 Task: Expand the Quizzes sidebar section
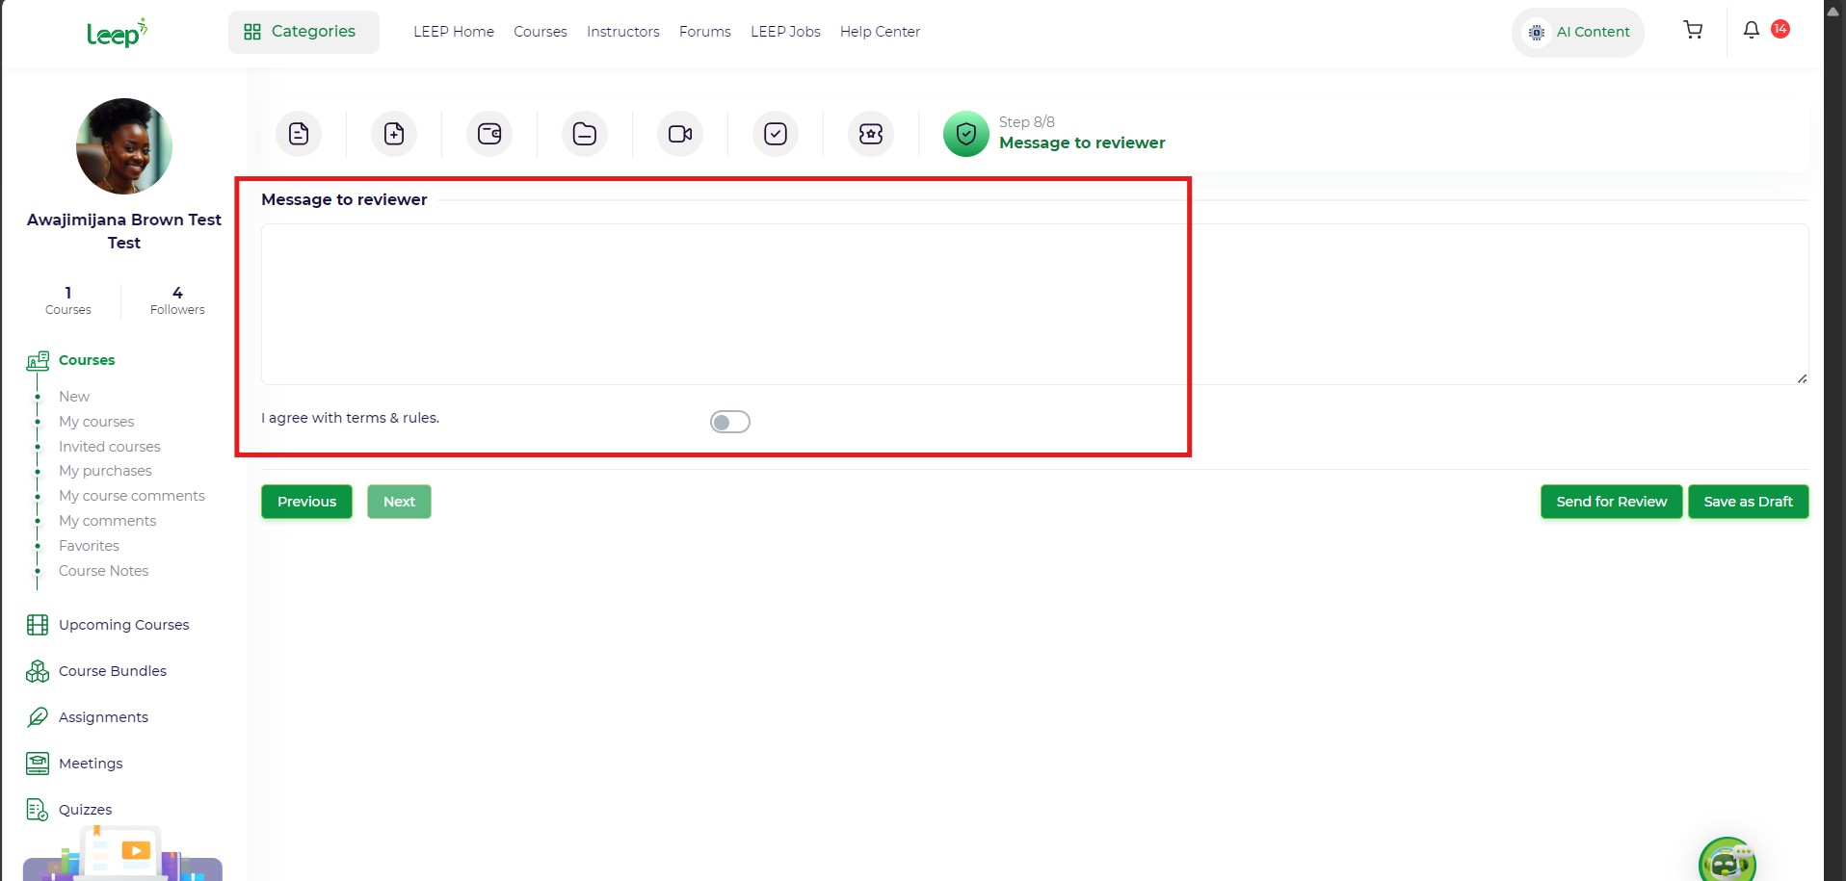(85, 810)
